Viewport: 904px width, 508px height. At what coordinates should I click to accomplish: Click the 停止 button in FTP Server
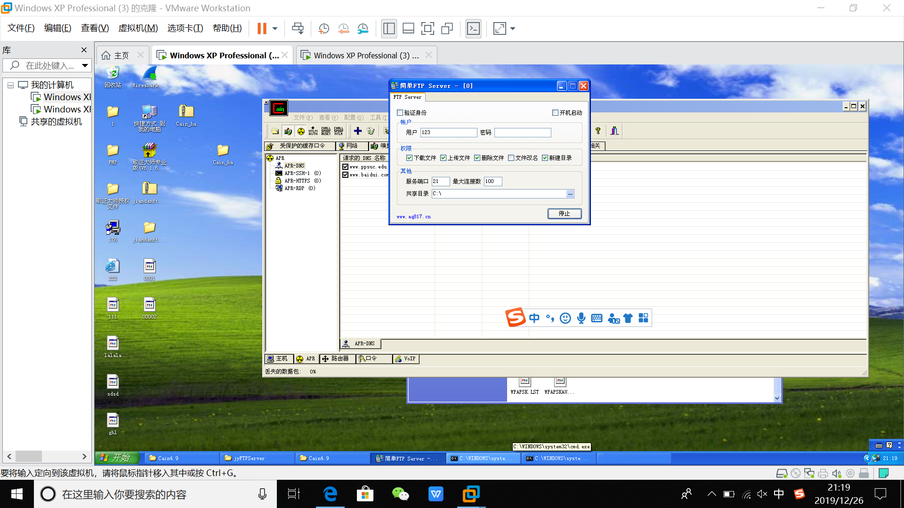564,214
